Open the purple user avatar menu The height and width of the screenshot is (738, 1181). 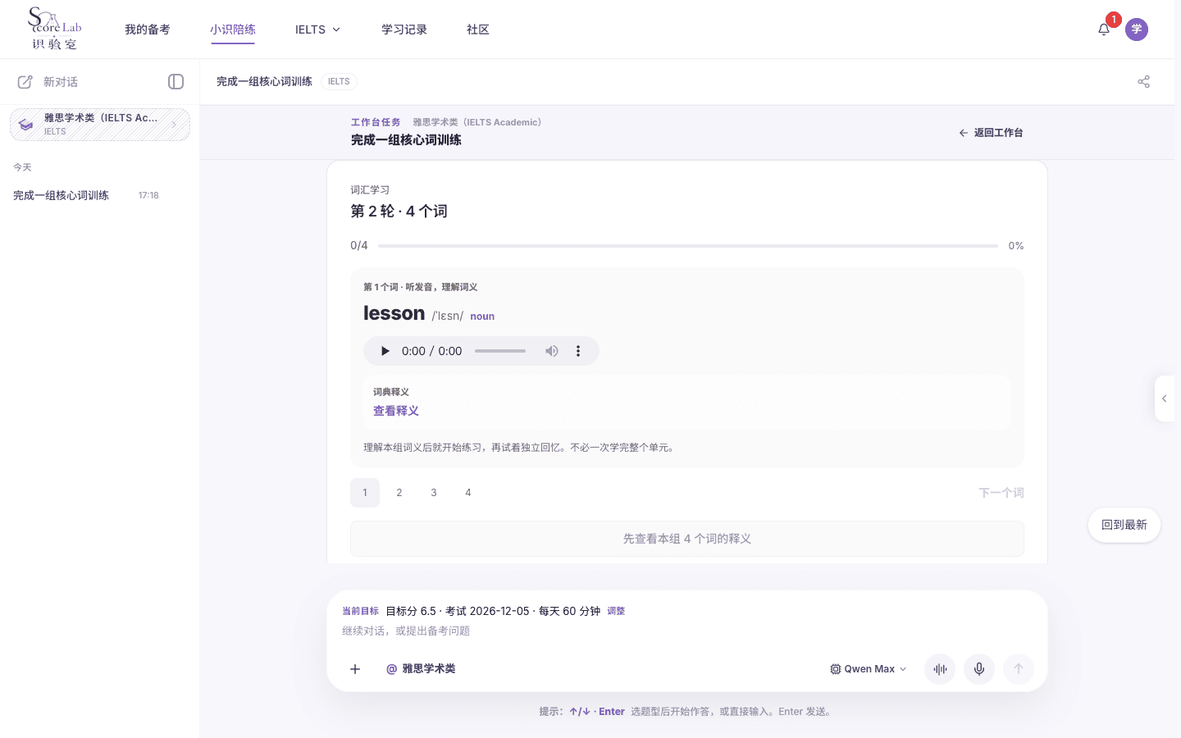pos(1137,30)
